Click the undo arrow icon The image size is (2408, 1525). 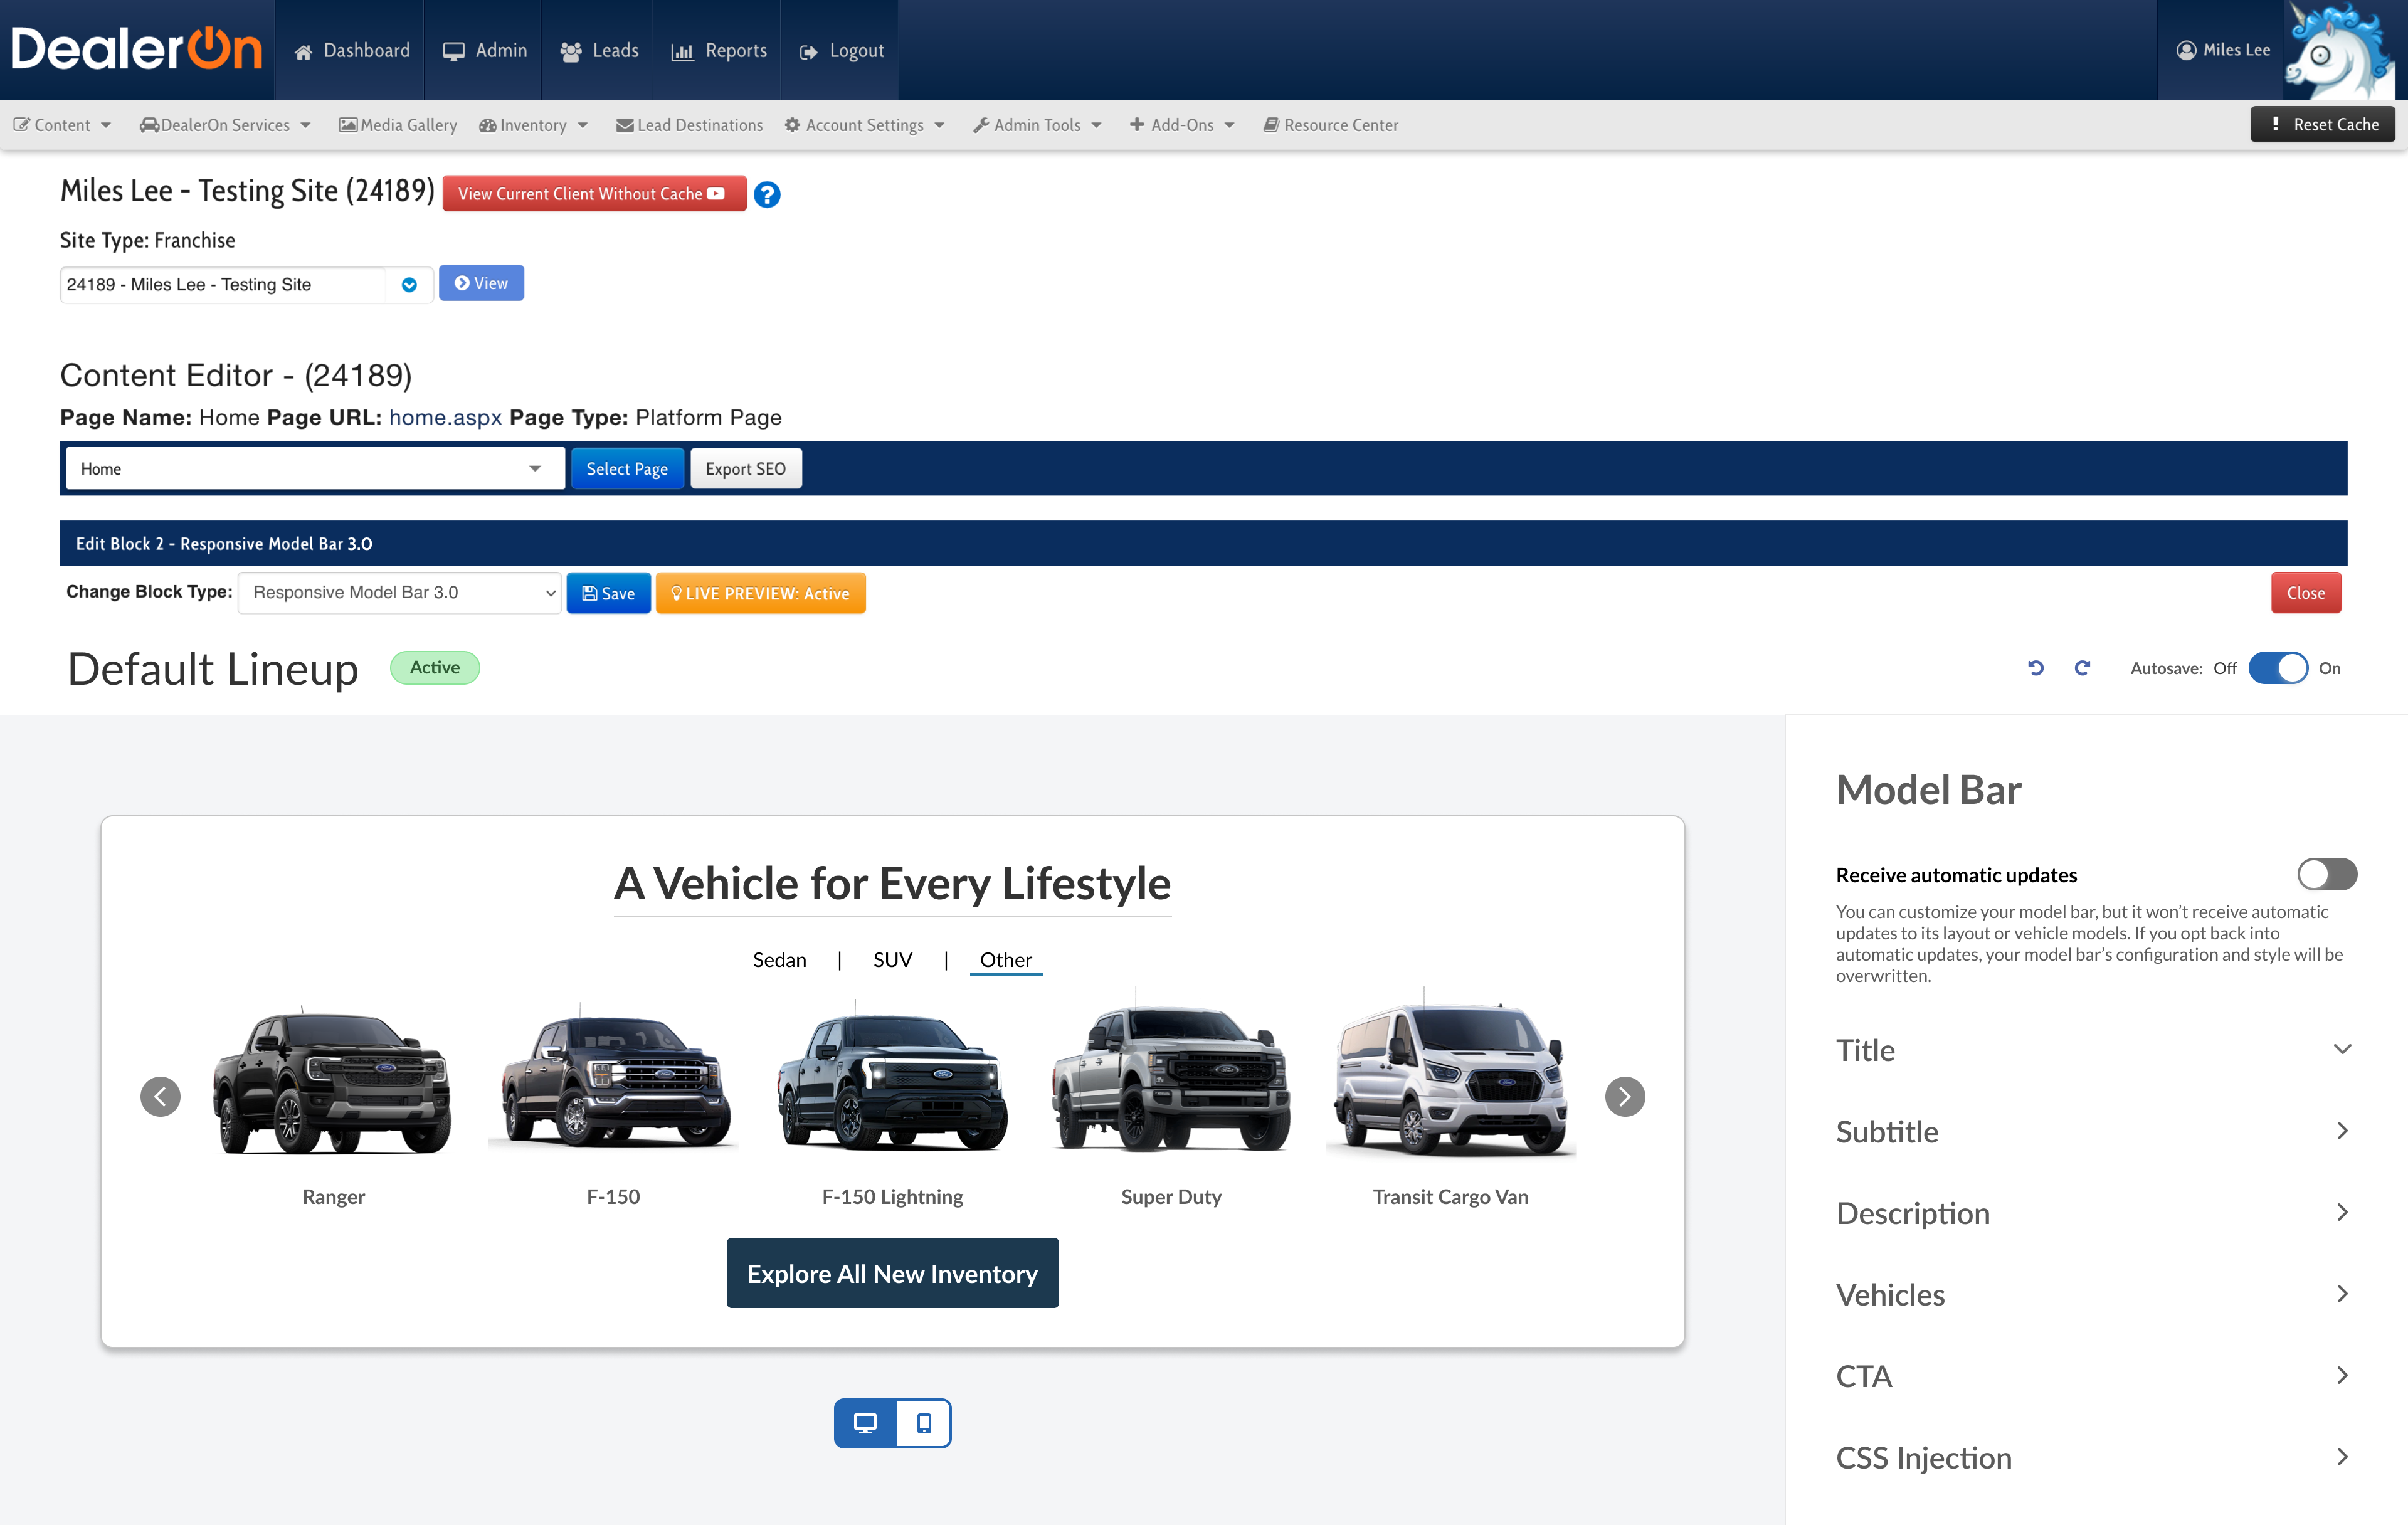(x=2035, y=668)
